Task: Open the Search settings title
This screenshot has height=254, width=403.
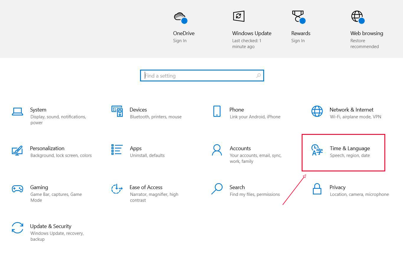Action: click(x=237, y=187)
